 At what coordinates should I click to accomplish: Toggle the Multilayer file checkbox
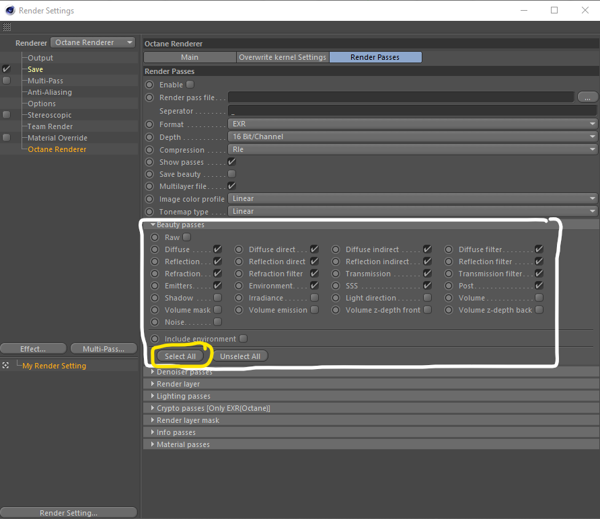231,186
